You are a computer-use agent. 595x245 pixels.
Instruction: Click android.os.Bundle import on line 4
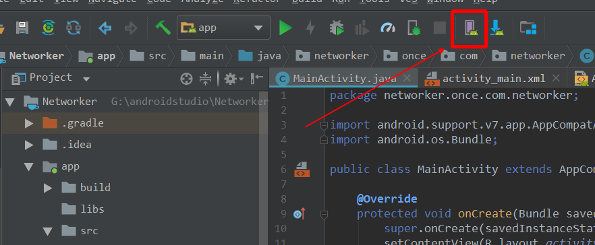[x=435, y=140]
